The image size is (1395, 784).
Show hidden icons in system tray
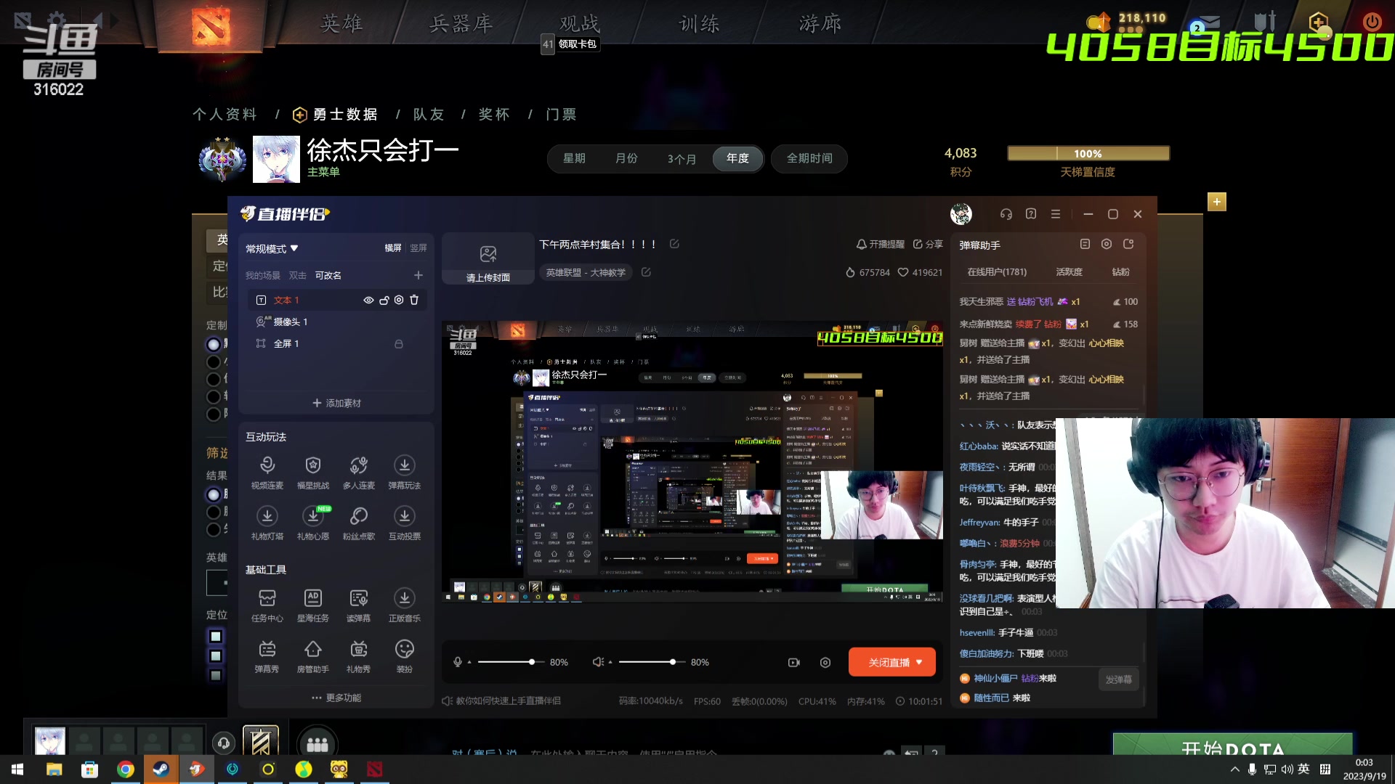1234,769
